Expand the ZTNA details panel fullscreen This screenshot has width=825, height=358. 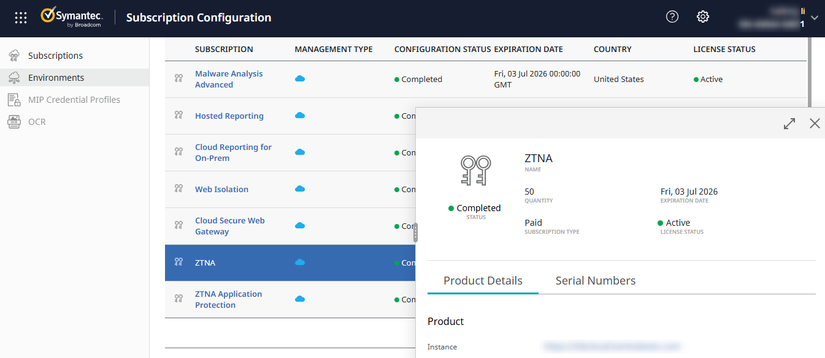click(789, 124)
